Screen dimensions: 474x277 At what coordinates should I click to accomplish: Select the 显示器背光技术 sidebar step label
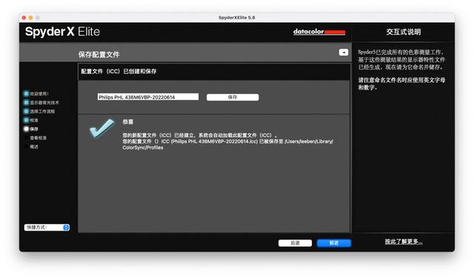[44, 103]
